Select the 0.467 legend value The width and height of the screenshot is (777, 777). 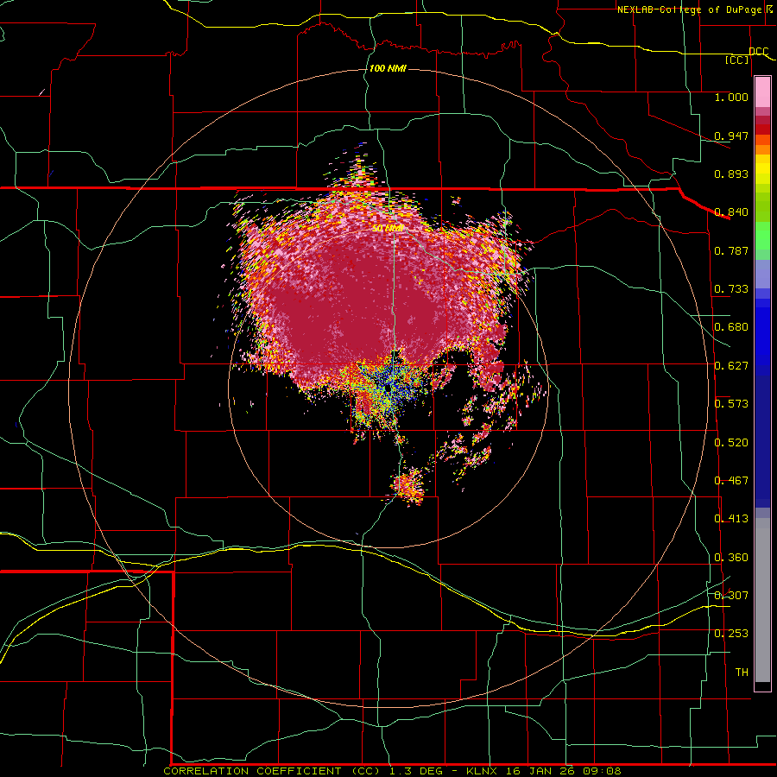coord(731,481)
